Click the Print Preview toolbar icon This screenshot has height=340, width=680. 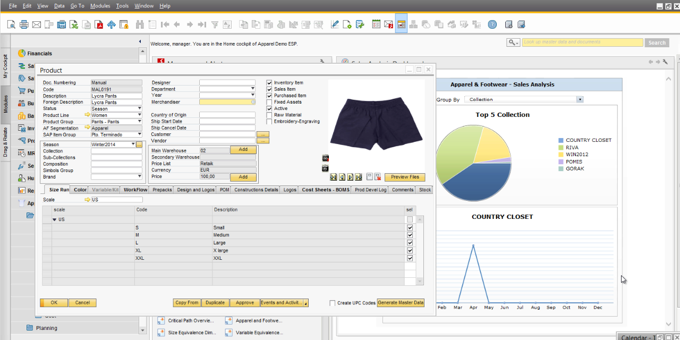point(11,24)
